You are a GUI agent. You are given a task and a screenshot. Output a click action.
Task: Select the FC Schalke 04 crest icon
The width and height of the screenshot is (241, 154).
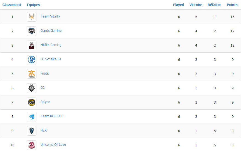32,59
